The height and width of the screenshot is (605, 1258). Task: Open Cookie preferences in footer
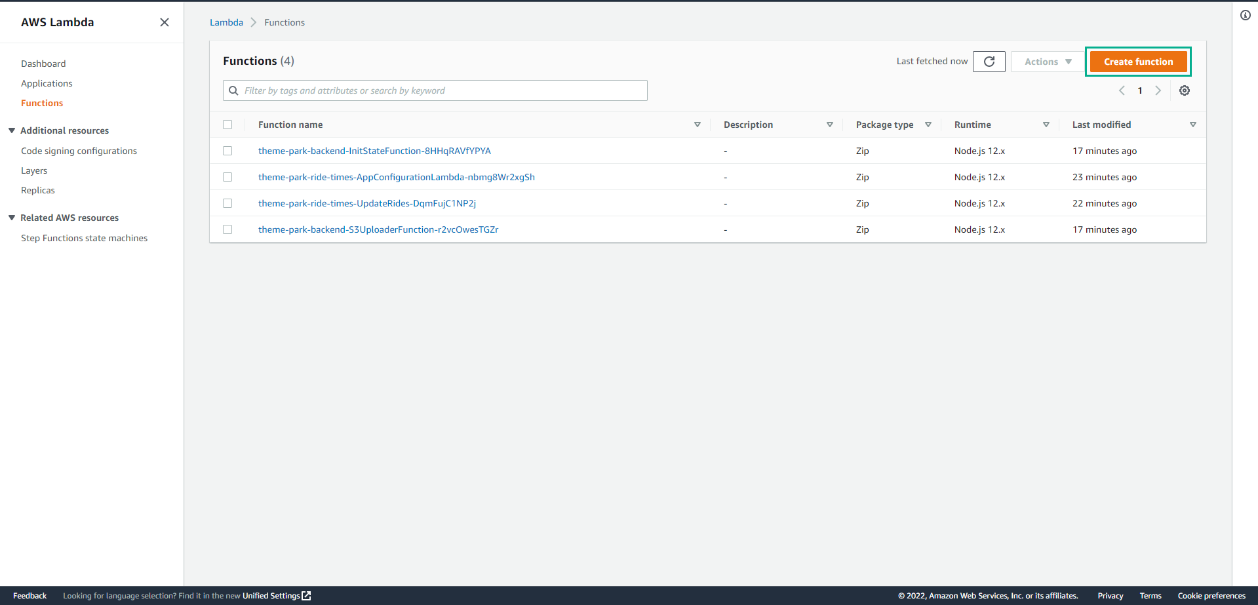click(1211, 596)
